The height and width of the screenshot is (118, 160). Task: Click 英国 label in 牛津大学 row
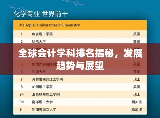pyautogui.click(x=137, y=72)
